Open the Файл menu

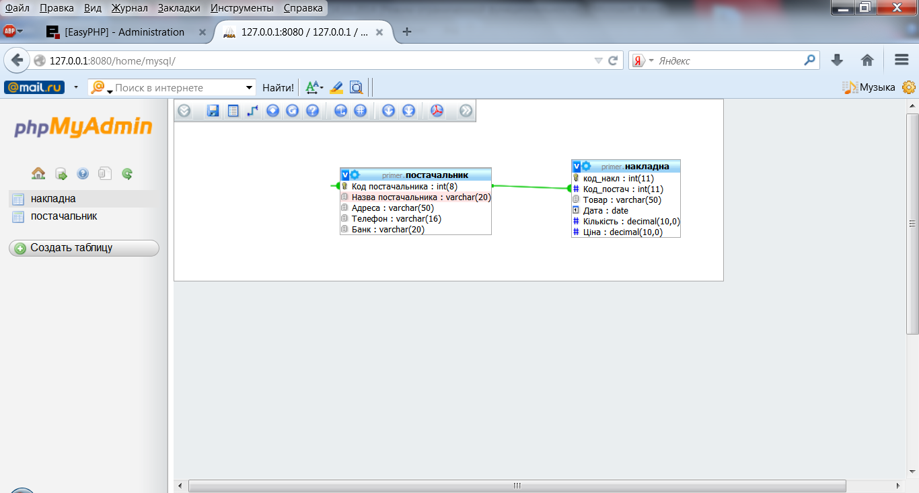tap(17, 8)
